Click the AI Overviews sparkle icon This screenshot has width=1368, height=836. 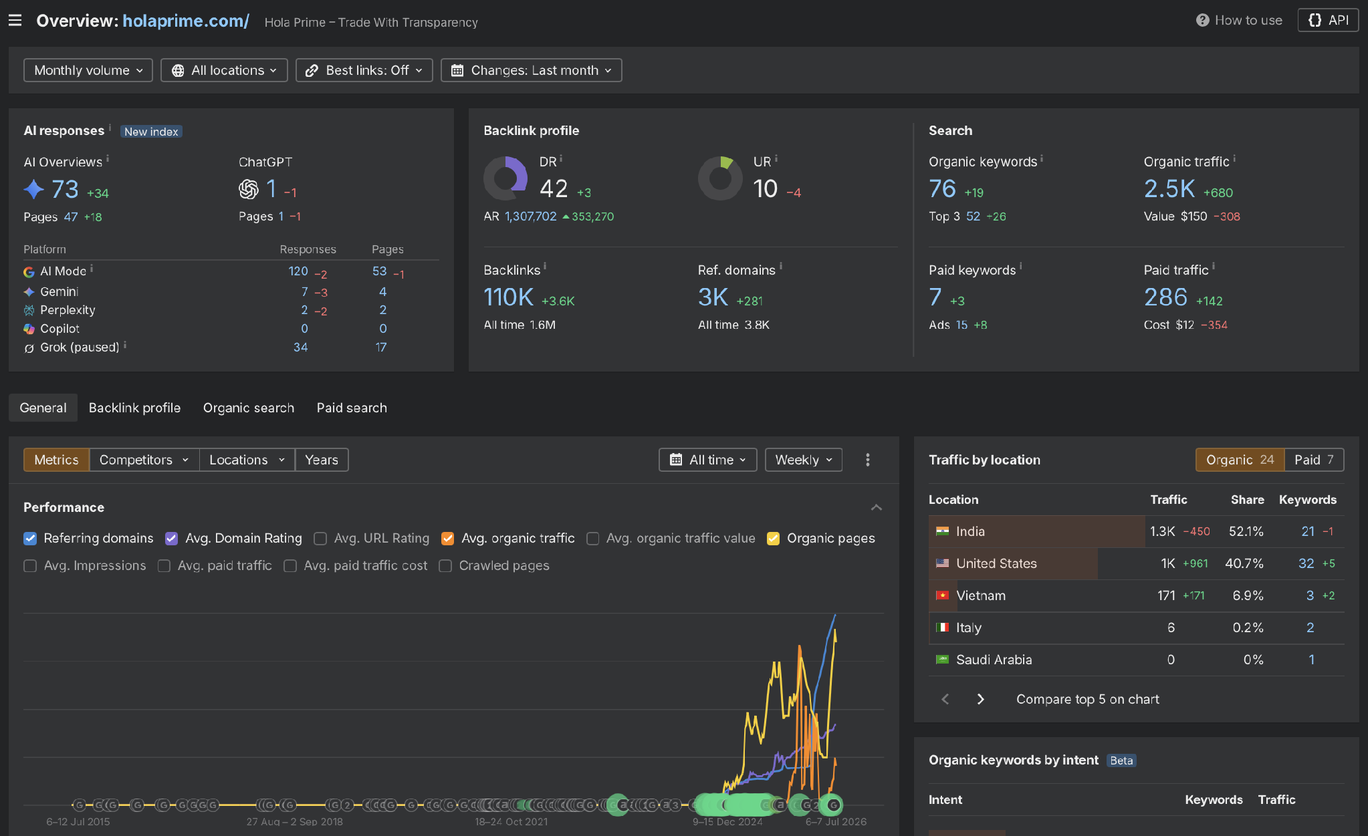pos(33,189)
